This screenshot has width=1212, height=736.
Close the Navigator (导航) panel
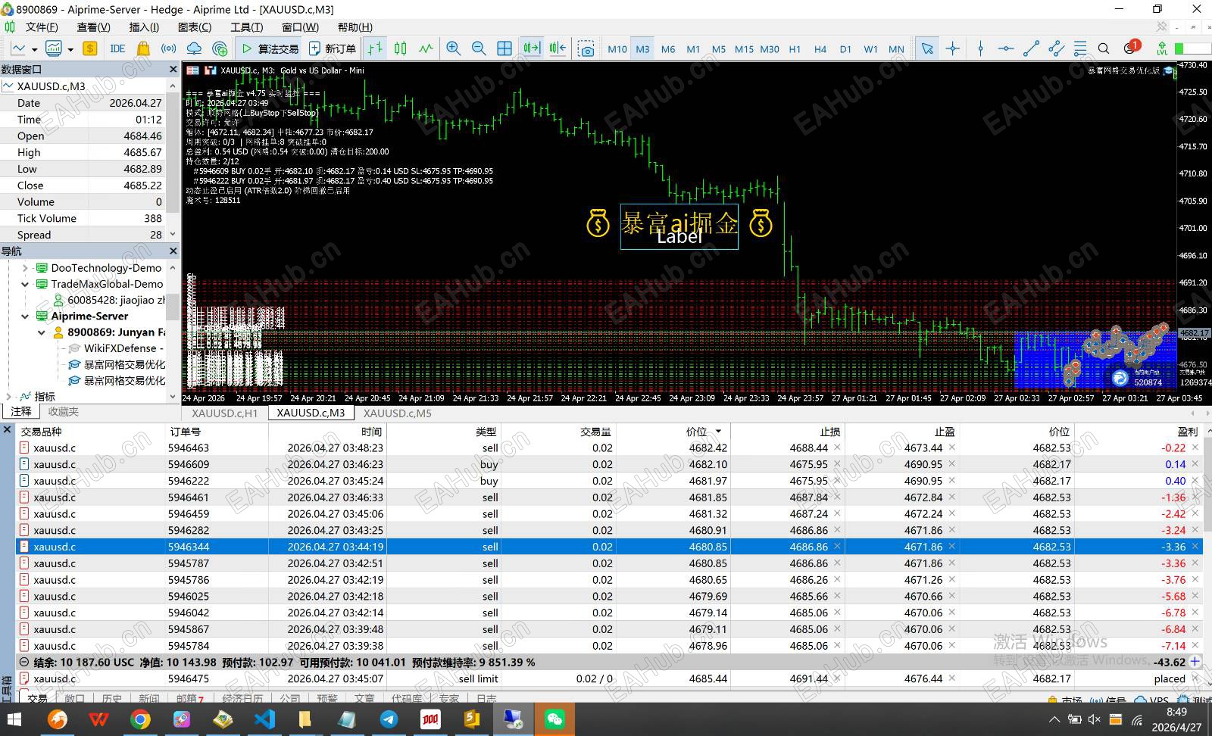click(173, 251)
